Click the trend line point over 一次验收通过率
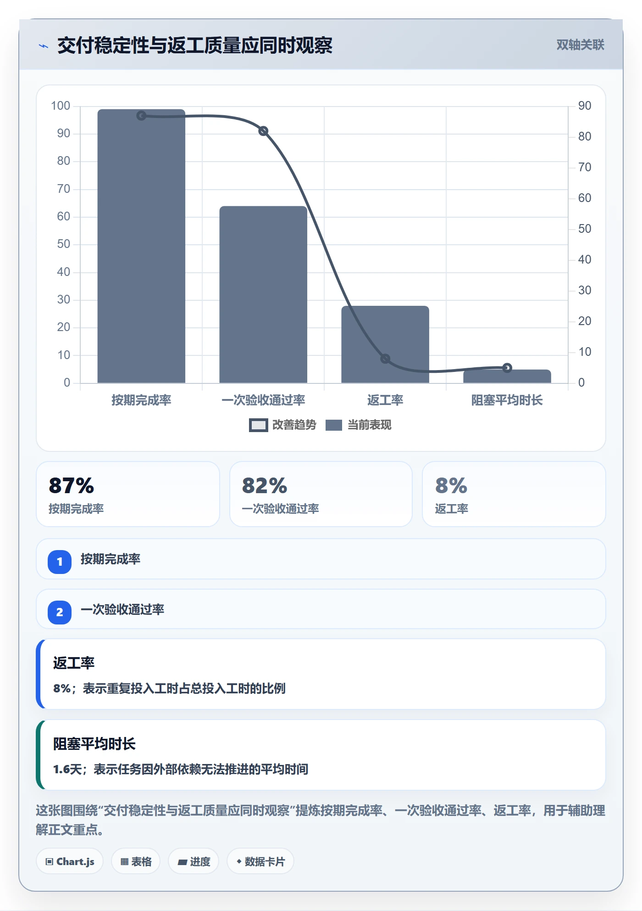 [x=263, y=131]
